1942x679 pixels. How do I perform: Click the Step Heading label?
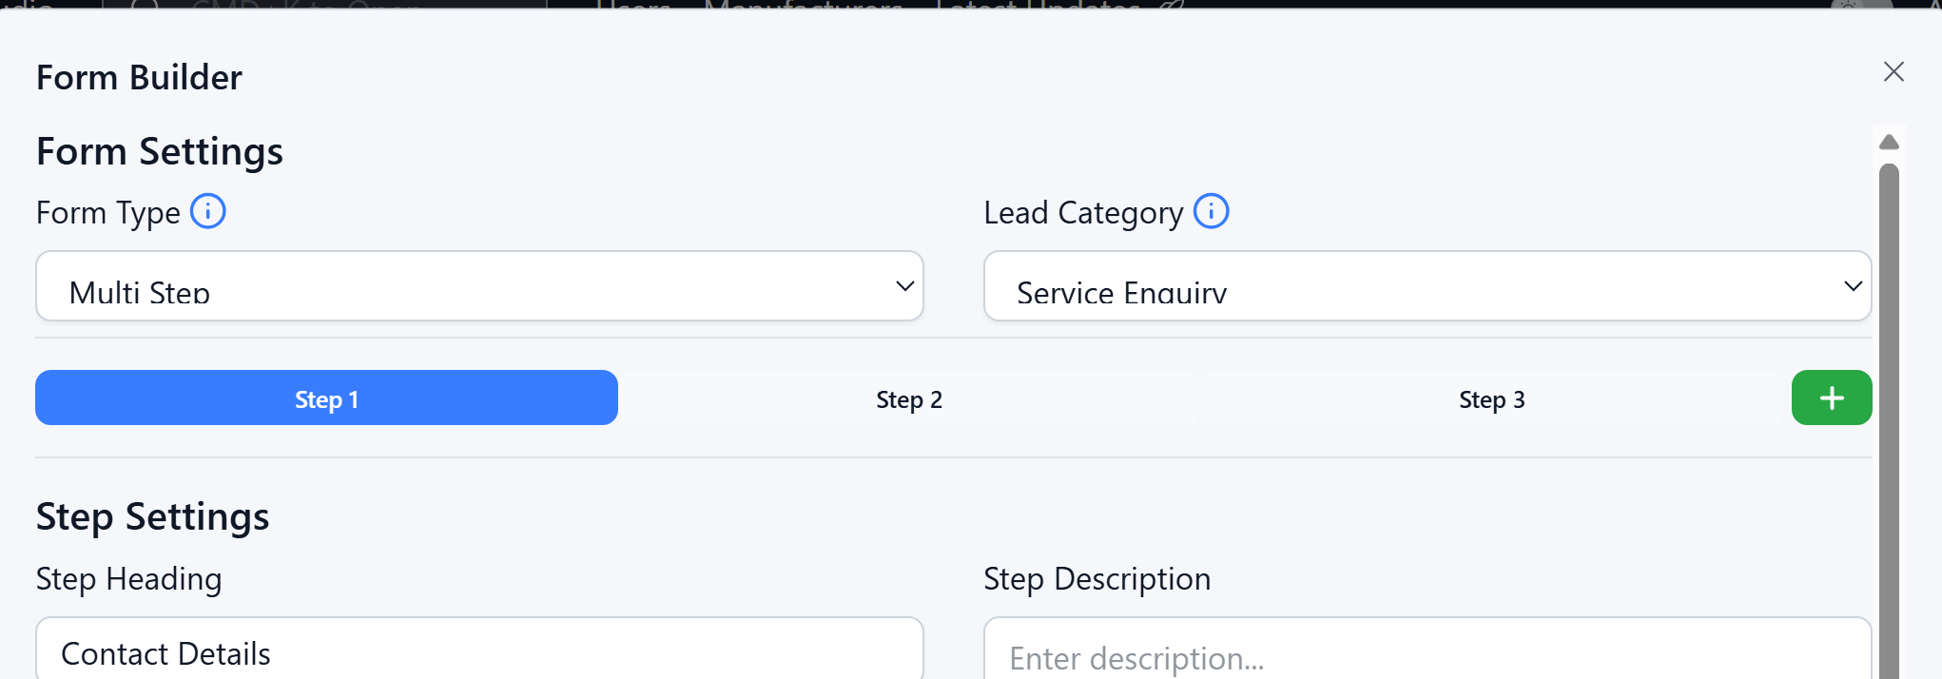coord(128,579)
